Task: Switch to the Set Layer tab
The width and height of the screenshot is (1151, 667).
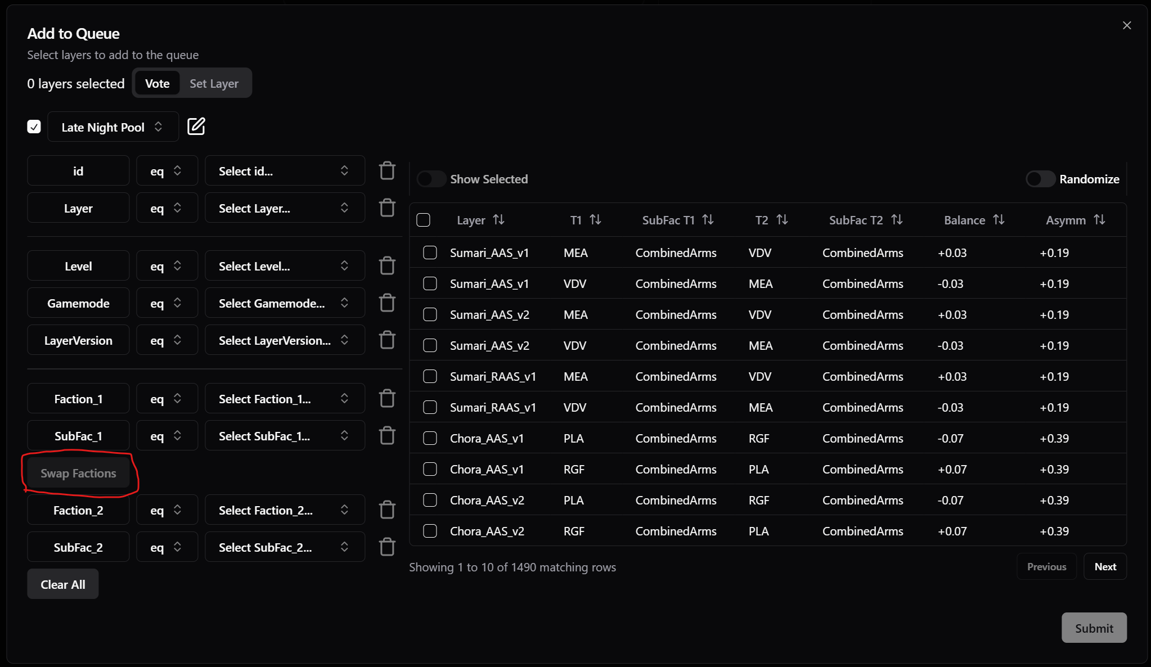Action: [x=214, y=83]
